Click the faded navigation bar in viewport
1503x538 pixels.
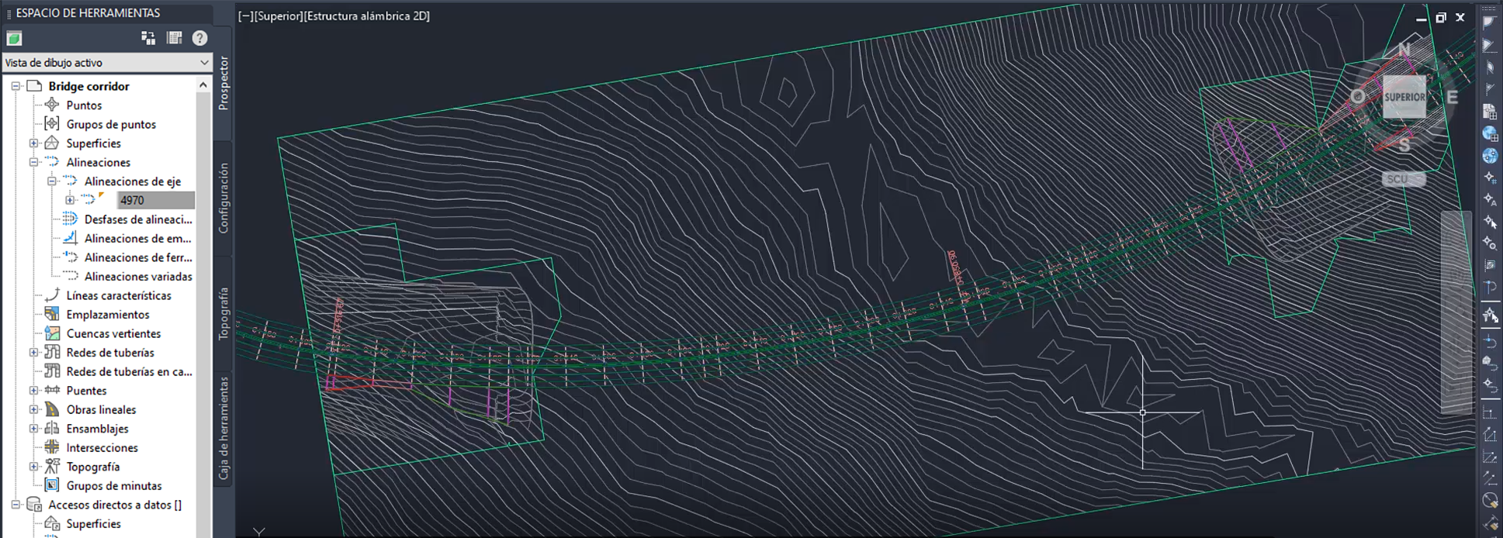tap(1456, 312)
